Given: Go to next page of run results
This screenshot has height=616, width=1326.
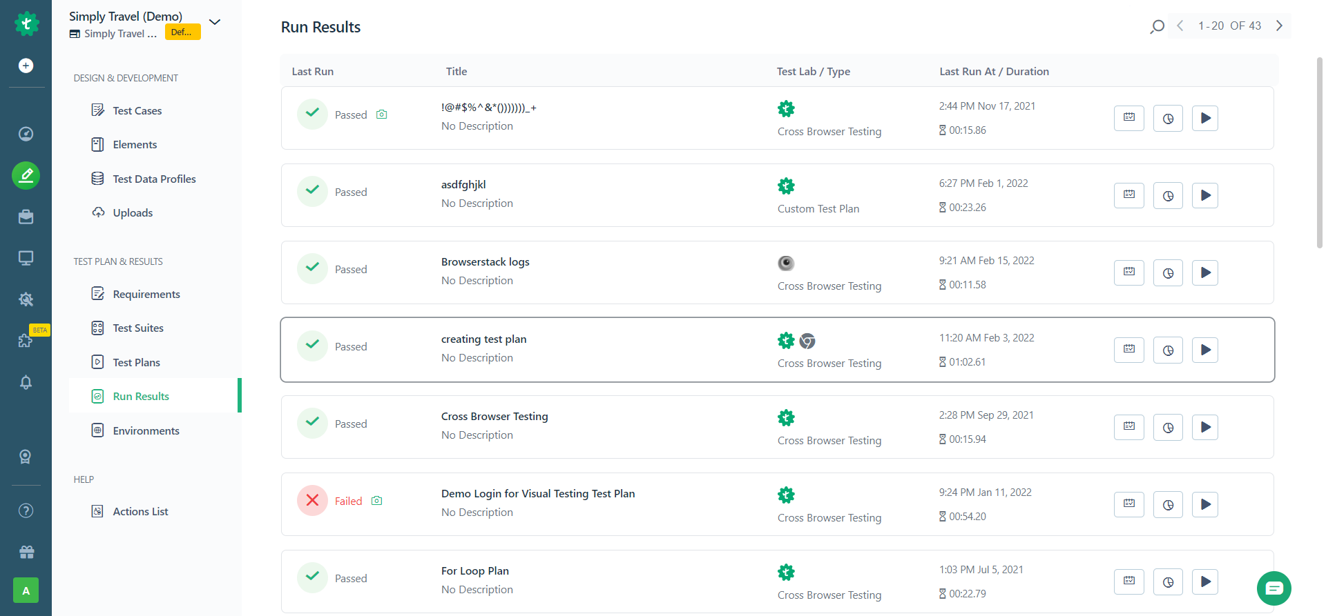Looking at the screenshot, I should 1279,26.
